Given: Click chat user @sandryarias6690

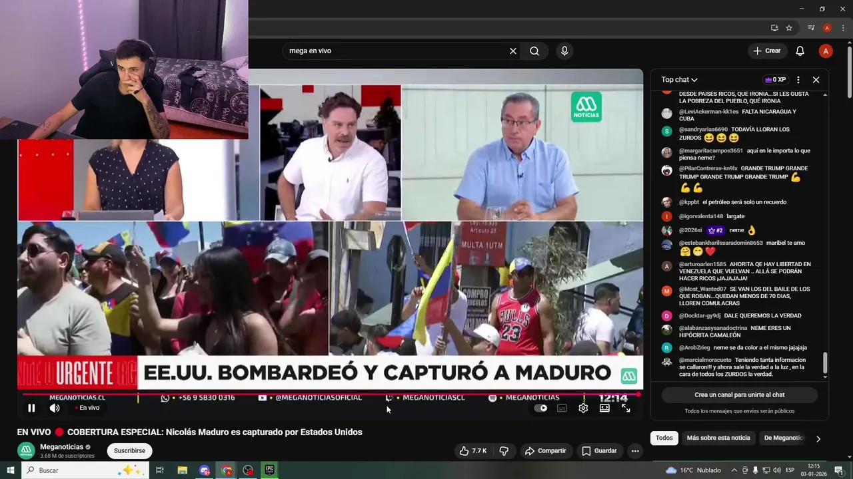Looking at the screenshot, I should (703, 130).
